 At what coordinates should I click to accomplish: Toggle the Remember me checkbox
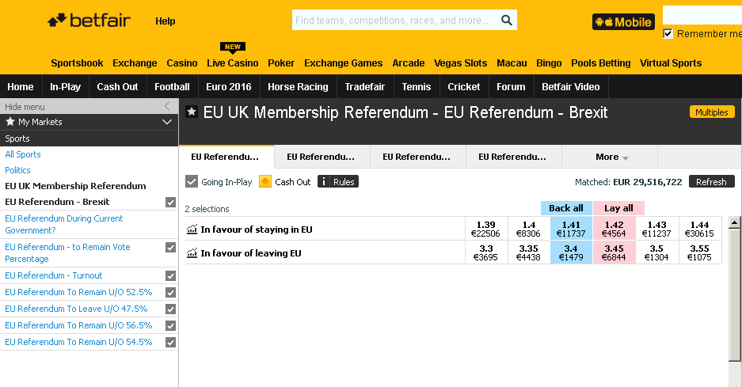(x=668, y=34)
